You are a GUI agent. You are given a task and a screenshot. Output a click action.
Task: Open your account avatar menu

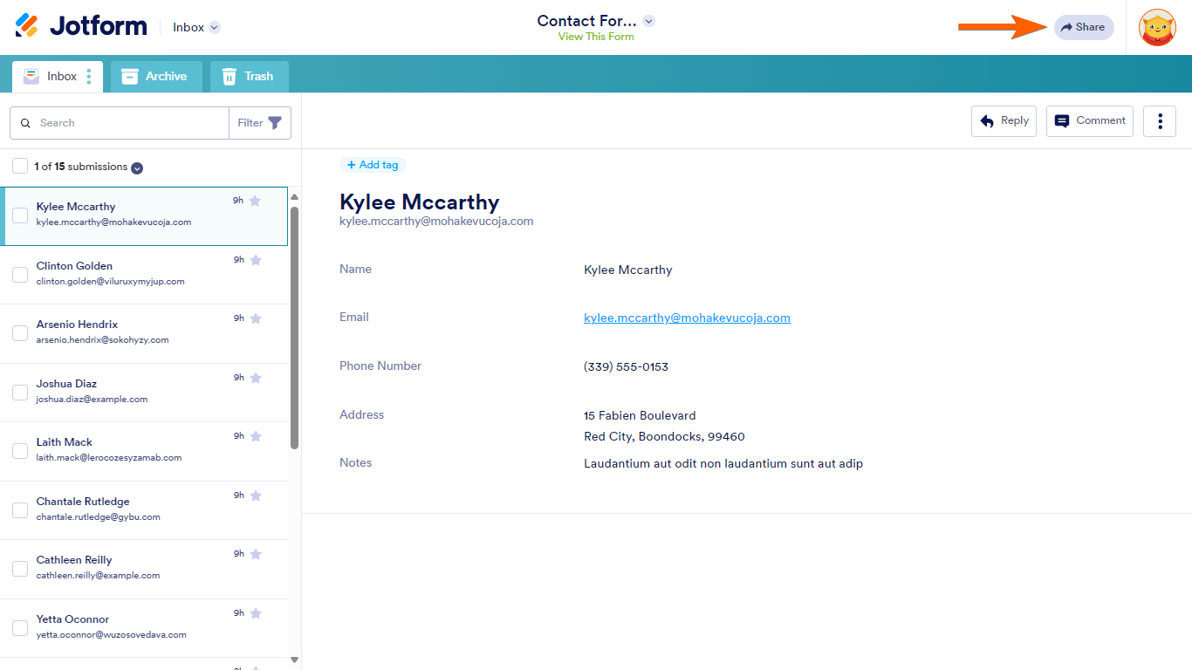tap(1157, 27)
